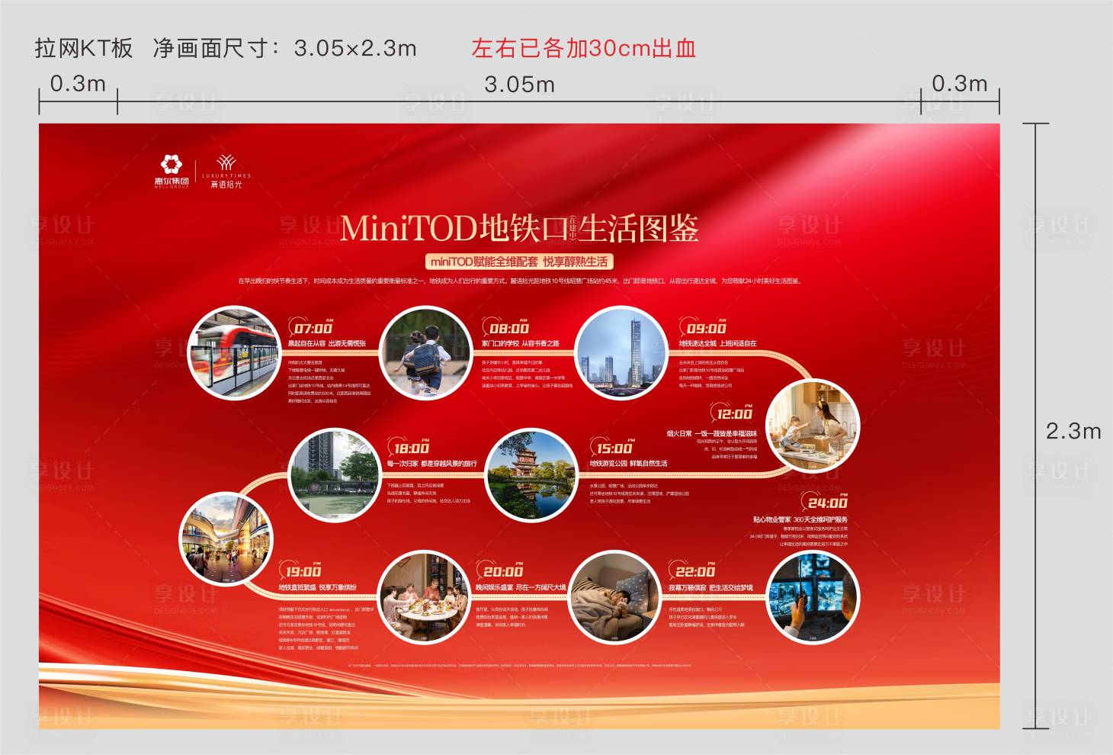
Task: Click heading 贴心物业管家 360天全维呵护服务
Action: (800, 519)
